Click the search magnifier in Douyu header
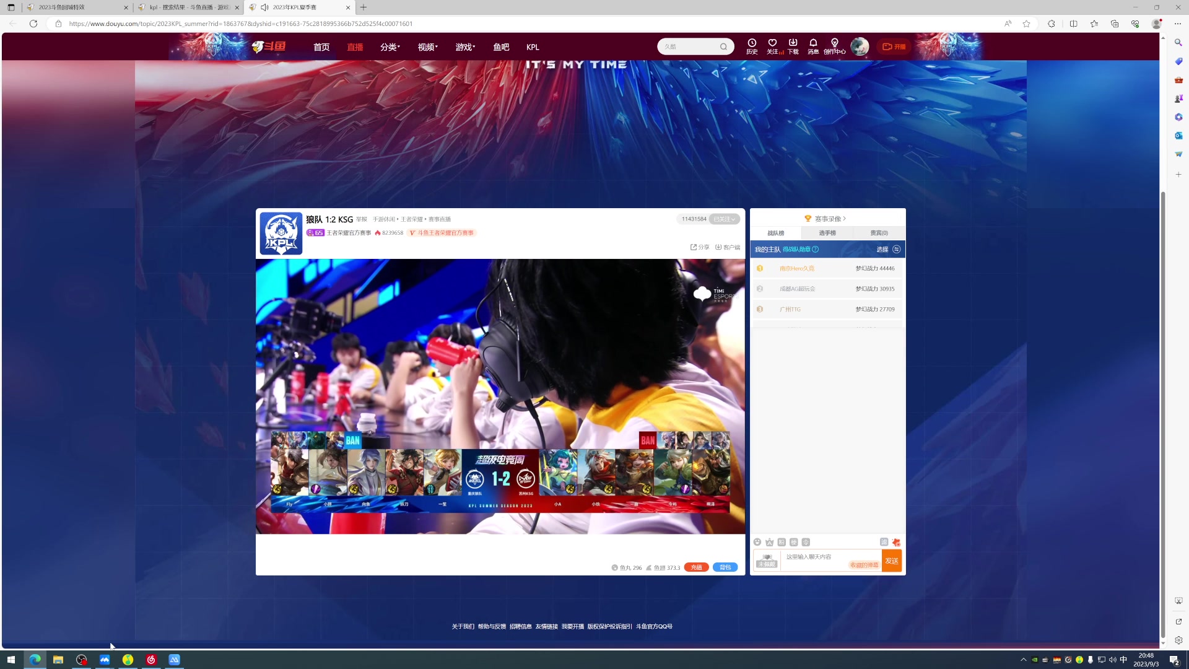Image resolution: width=1189 pixels, height=669 pixels. (x=723, y=46)
